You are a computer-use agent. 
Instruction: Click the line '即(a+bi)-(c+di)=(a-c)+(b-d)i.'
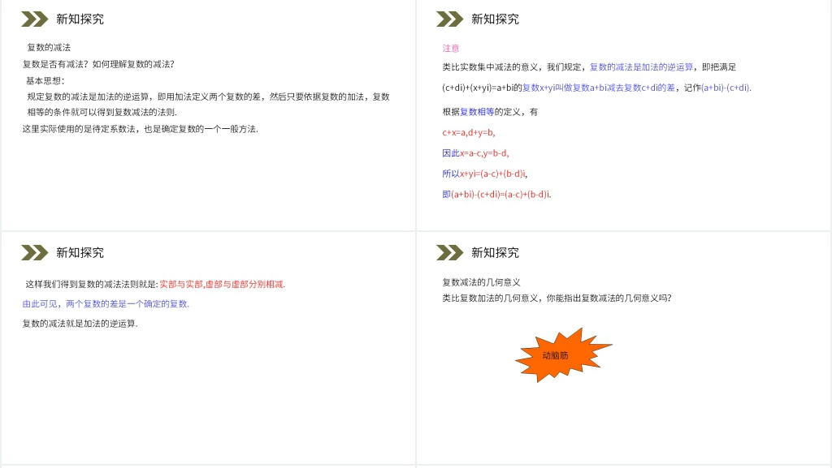click(x=496, y=195)
